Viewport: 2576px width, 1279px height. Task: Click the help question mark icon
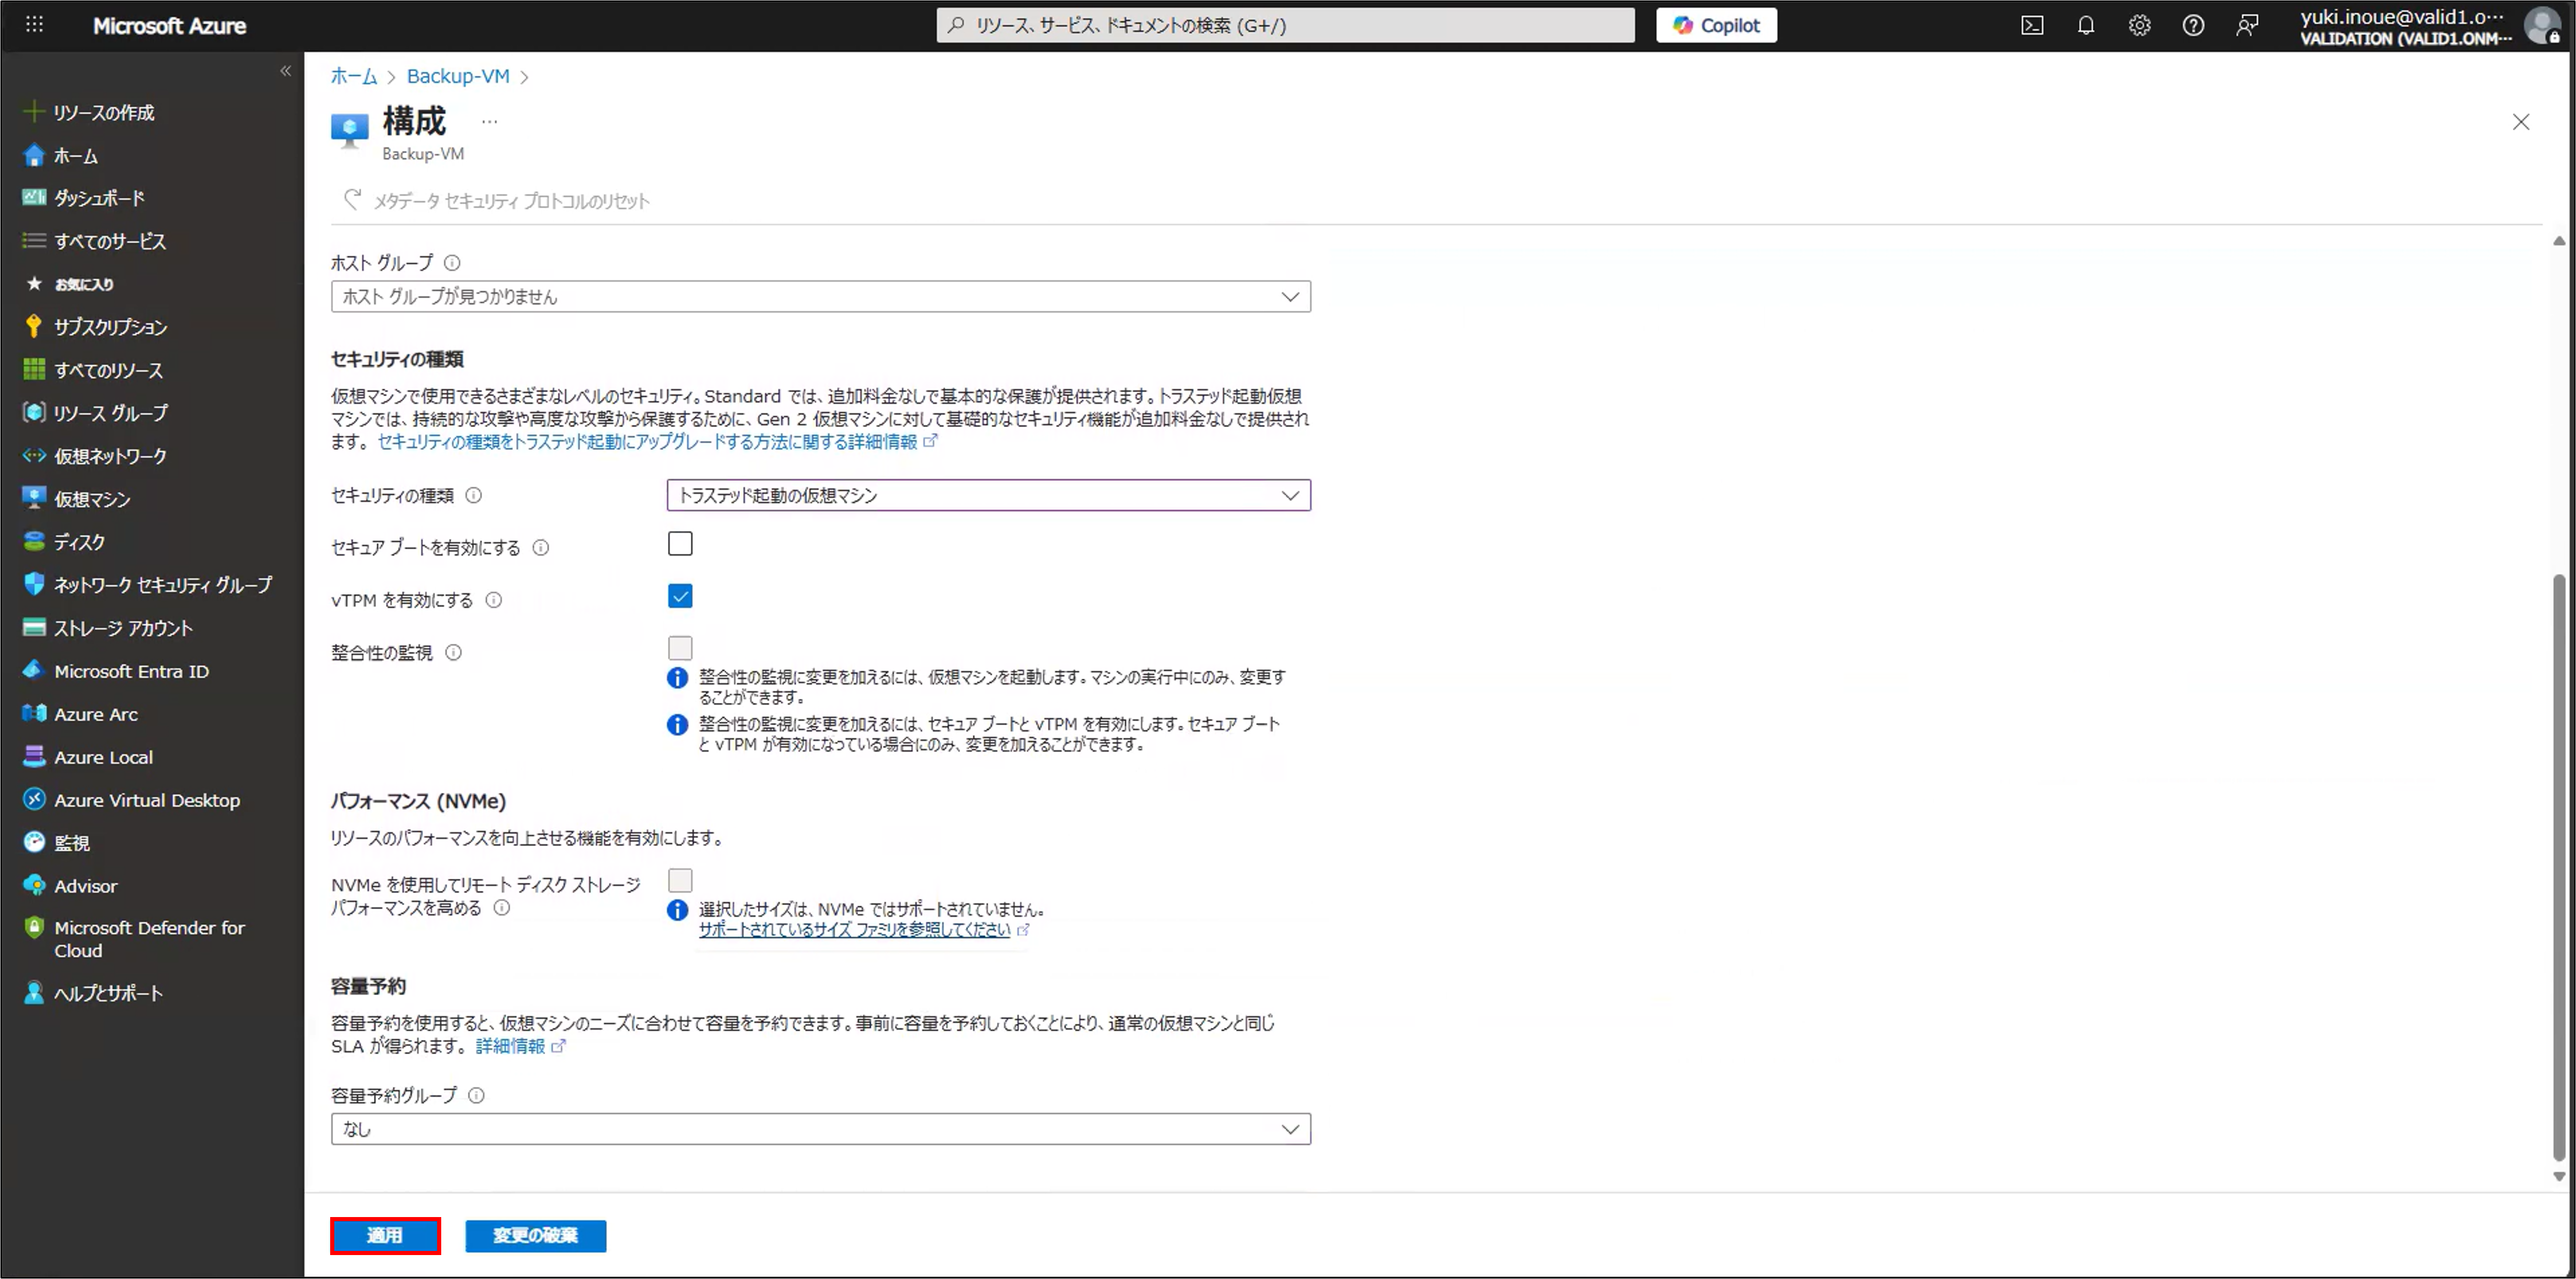(x=2193, y=26)
